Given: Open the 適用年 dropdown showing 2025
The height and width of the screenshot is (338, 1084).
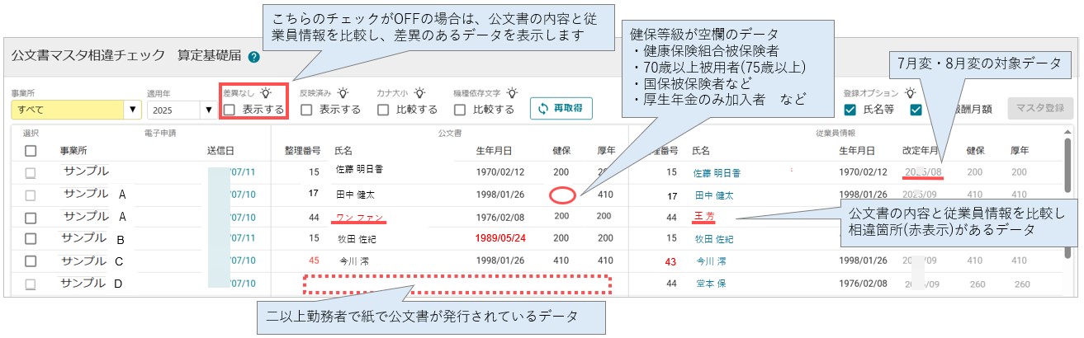Looking at the screenshot, I should point(181,109).
